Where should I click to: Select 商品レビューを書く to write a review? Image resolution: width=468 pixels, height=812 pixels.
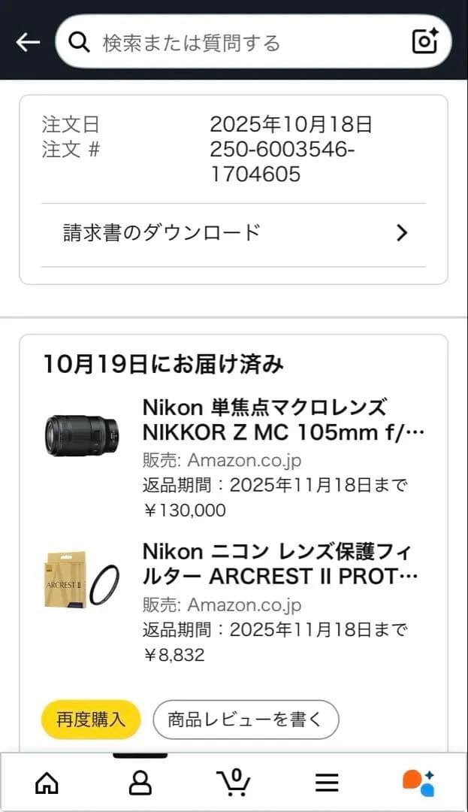point(246,720)
